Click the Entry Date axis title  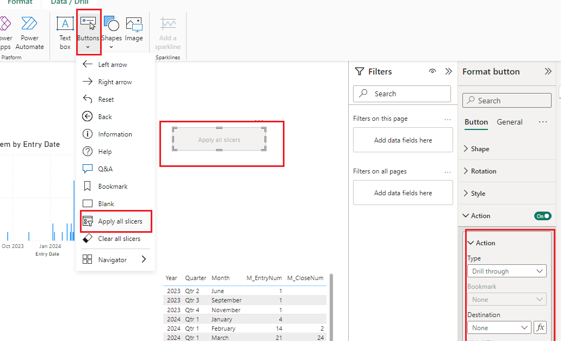click(x=47, y=254)
